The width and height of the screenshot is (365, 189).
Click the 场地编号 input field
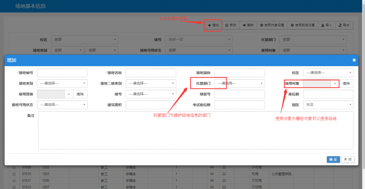click(x=62, y=73)
